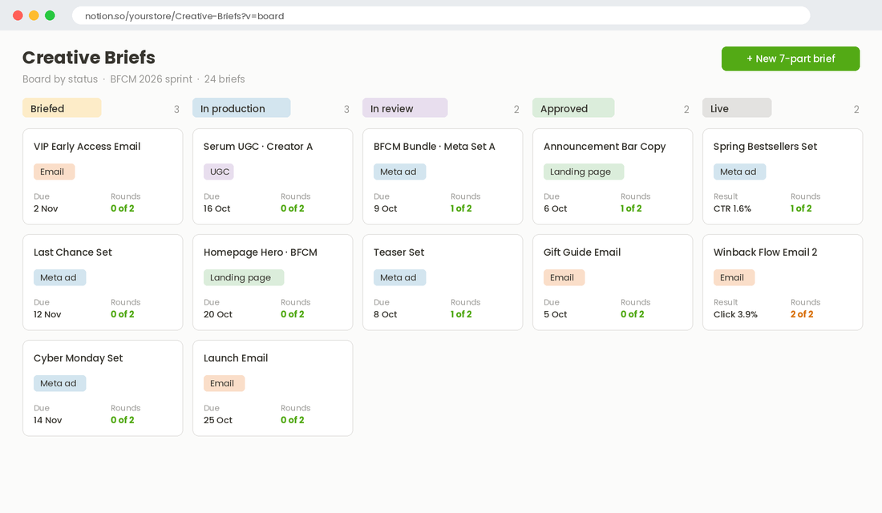Image resolution: width=882 pixels, height=513 pixels.
Task: Click Email tag on Gift Guide Email card
Action: (564, 277)
